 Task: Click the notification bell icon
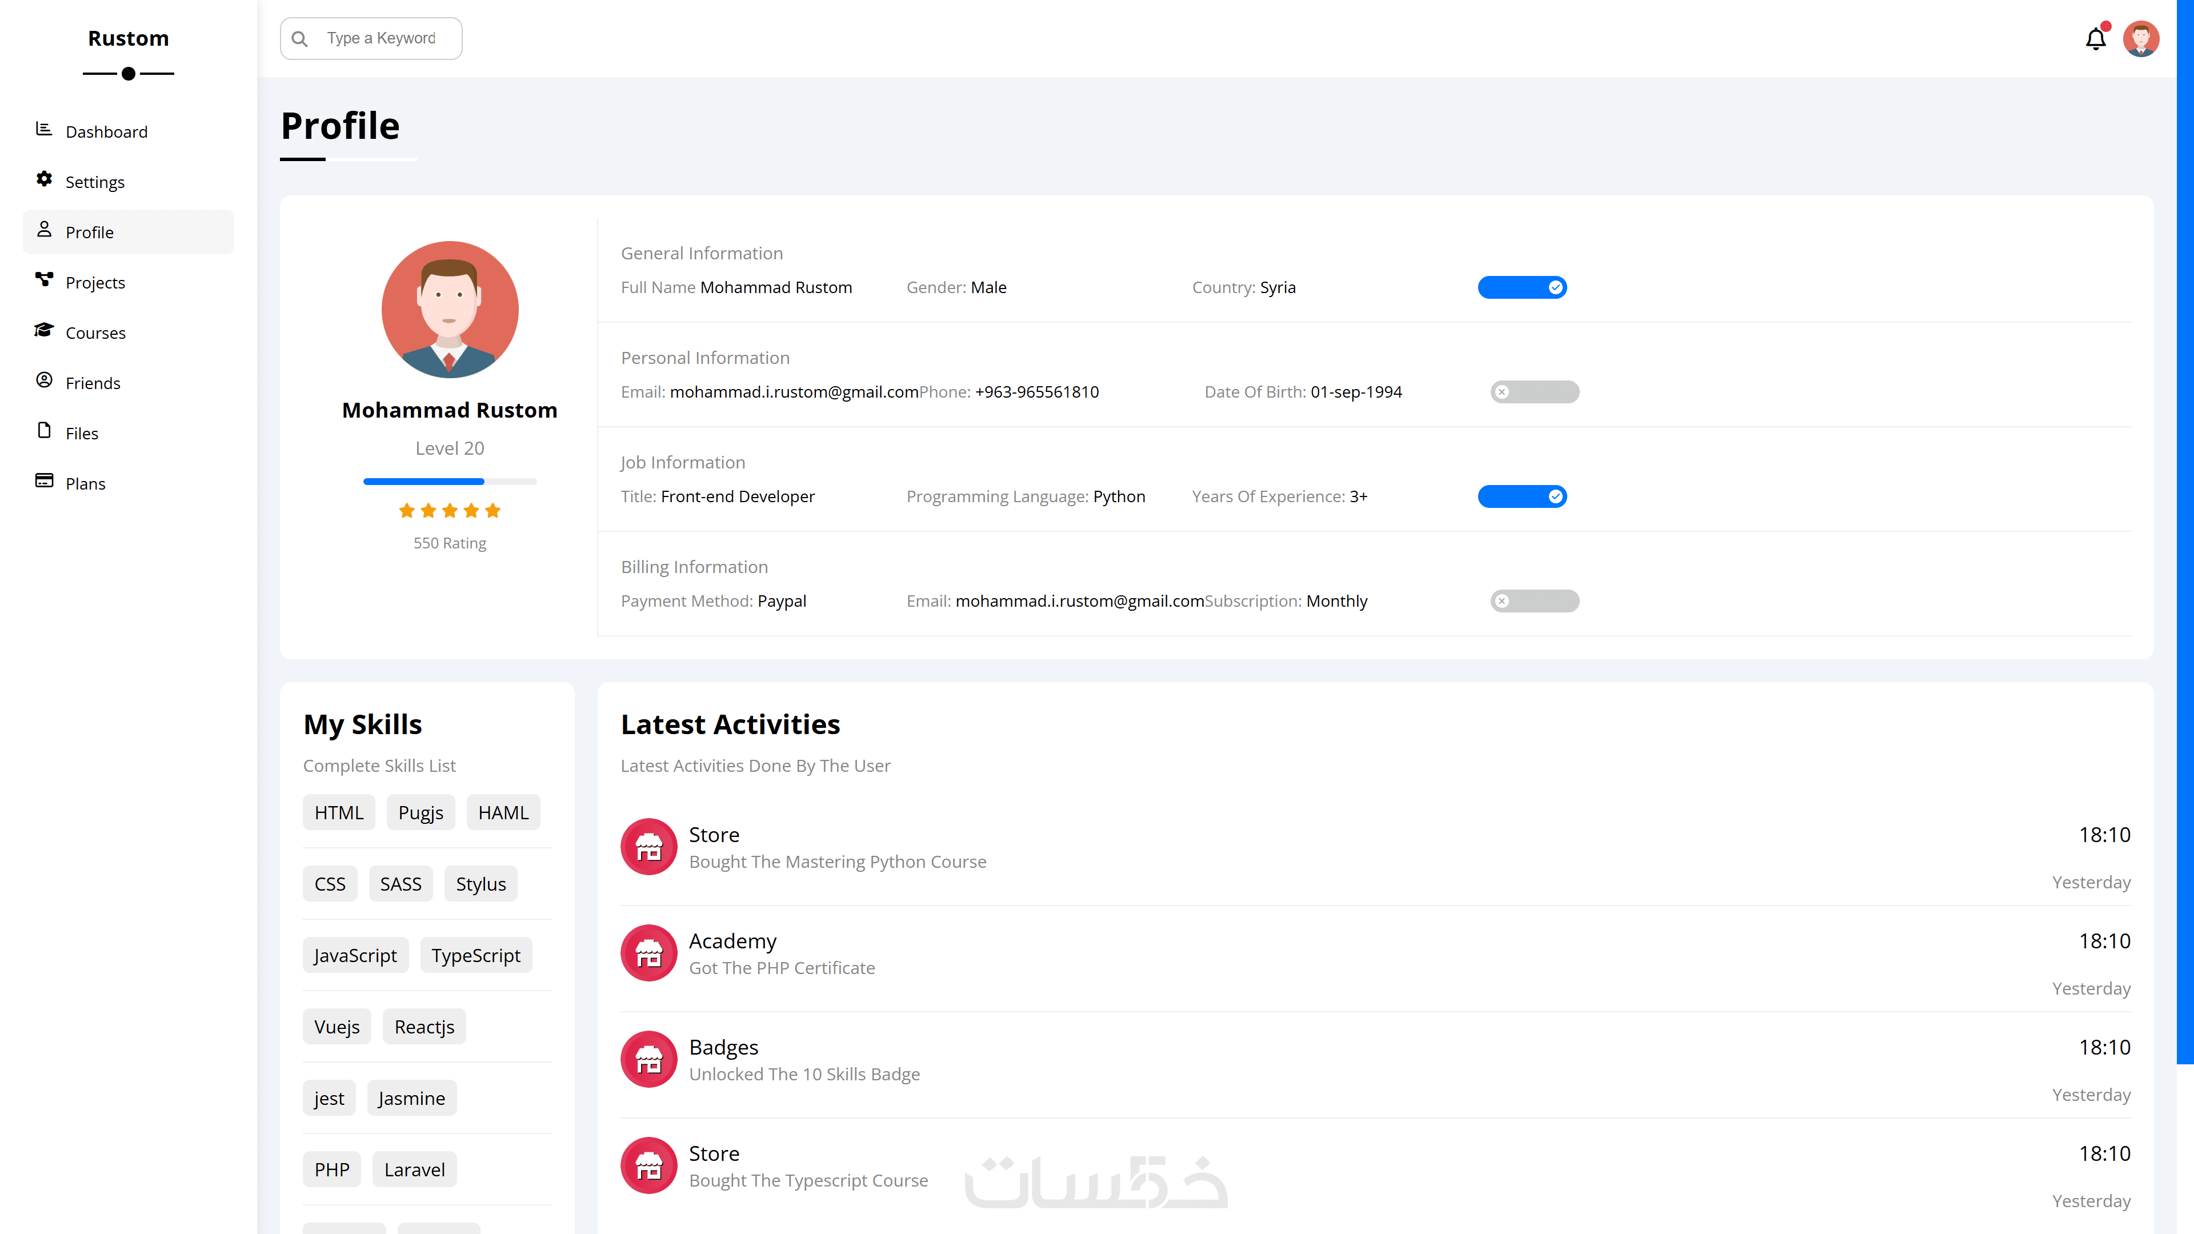[2095, 39]
